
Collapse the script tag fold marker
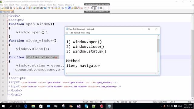pos(8,20)
